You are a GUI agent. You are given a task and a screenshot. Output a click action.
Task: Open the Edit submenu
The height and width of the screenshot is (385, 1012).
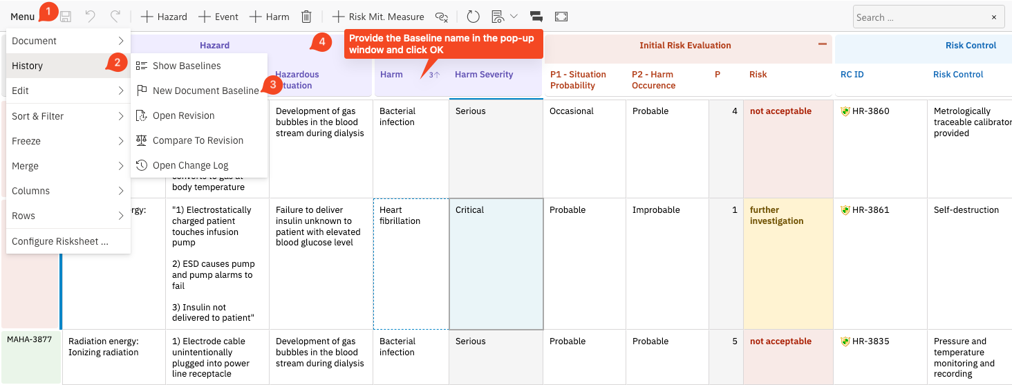click(x=68, y=91)
